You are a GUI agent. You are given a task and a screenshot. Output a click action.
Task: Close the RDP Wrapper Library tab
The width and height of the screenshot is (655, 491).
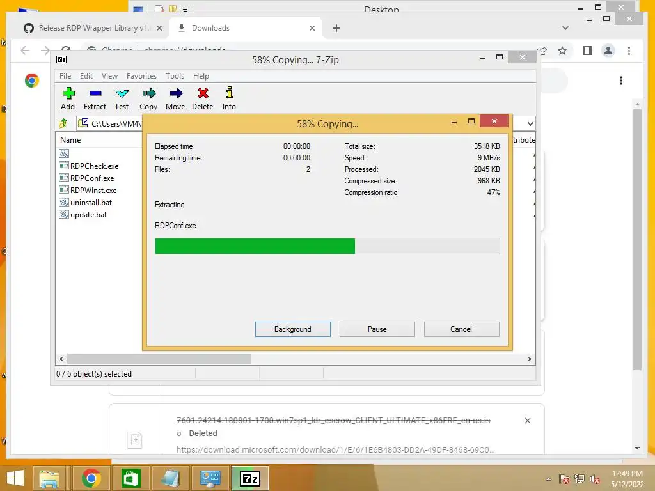coord(159,28)
